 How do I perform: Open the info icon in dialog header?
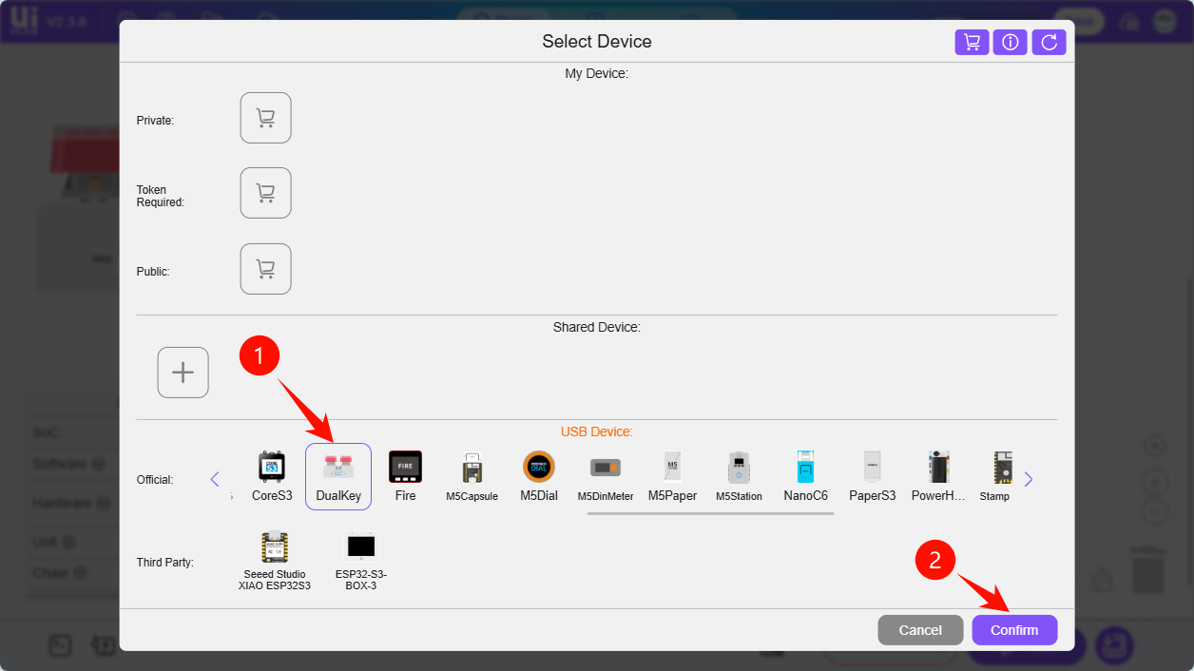1011,42
